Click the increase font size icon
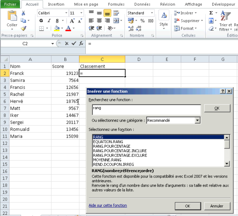238x216 pixels. pos(72,21)
